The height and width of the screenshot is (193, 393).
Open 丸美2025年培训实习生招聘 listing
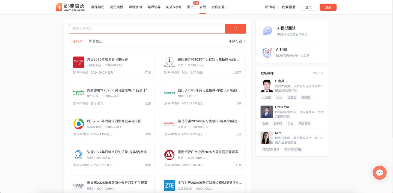pyautogui.click(x=107, y=59)
